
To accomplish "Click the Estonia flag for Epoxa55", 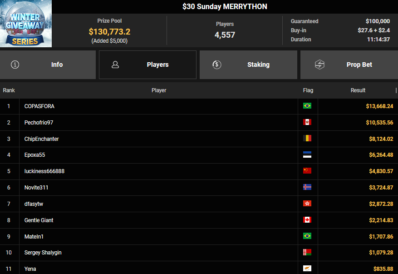I will click(307, 155).
